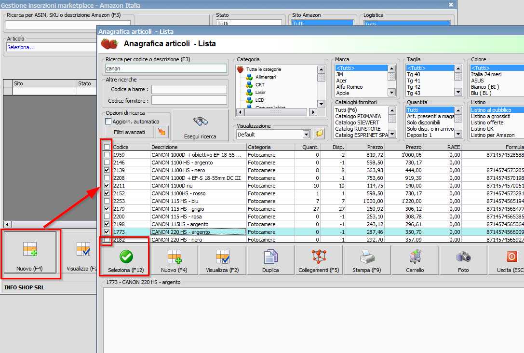Click Uscita (ESC) exit button
Viewport: 524px width, 353px height.
click(x=506, y=260)
